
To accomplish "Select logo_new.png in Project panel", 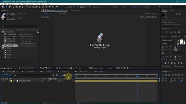I will point(9,46).
